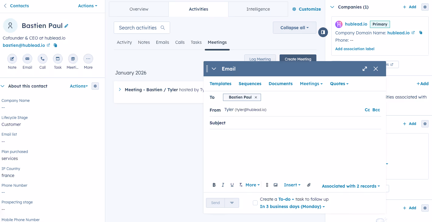This screenshot has height=222, width=432.
Task: Open Insert dropdown in email toolbar
Action: [x=292, y=185]
